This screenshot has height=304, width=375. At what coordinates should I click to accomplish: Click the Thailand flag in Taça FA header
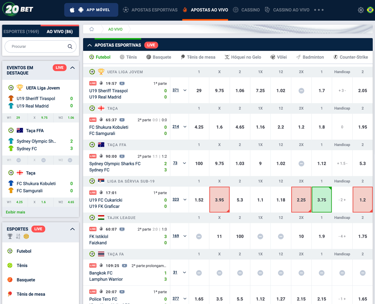click(101, 254)
